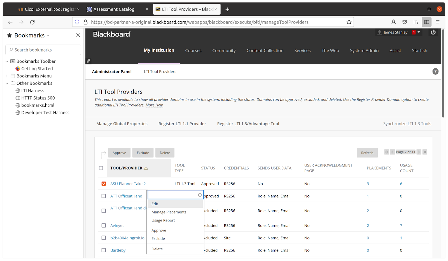The width and height of the screenshot is (448, 261).
Task: Open the James Stanley user menu dropdown
Action: [x=419, y=32]
